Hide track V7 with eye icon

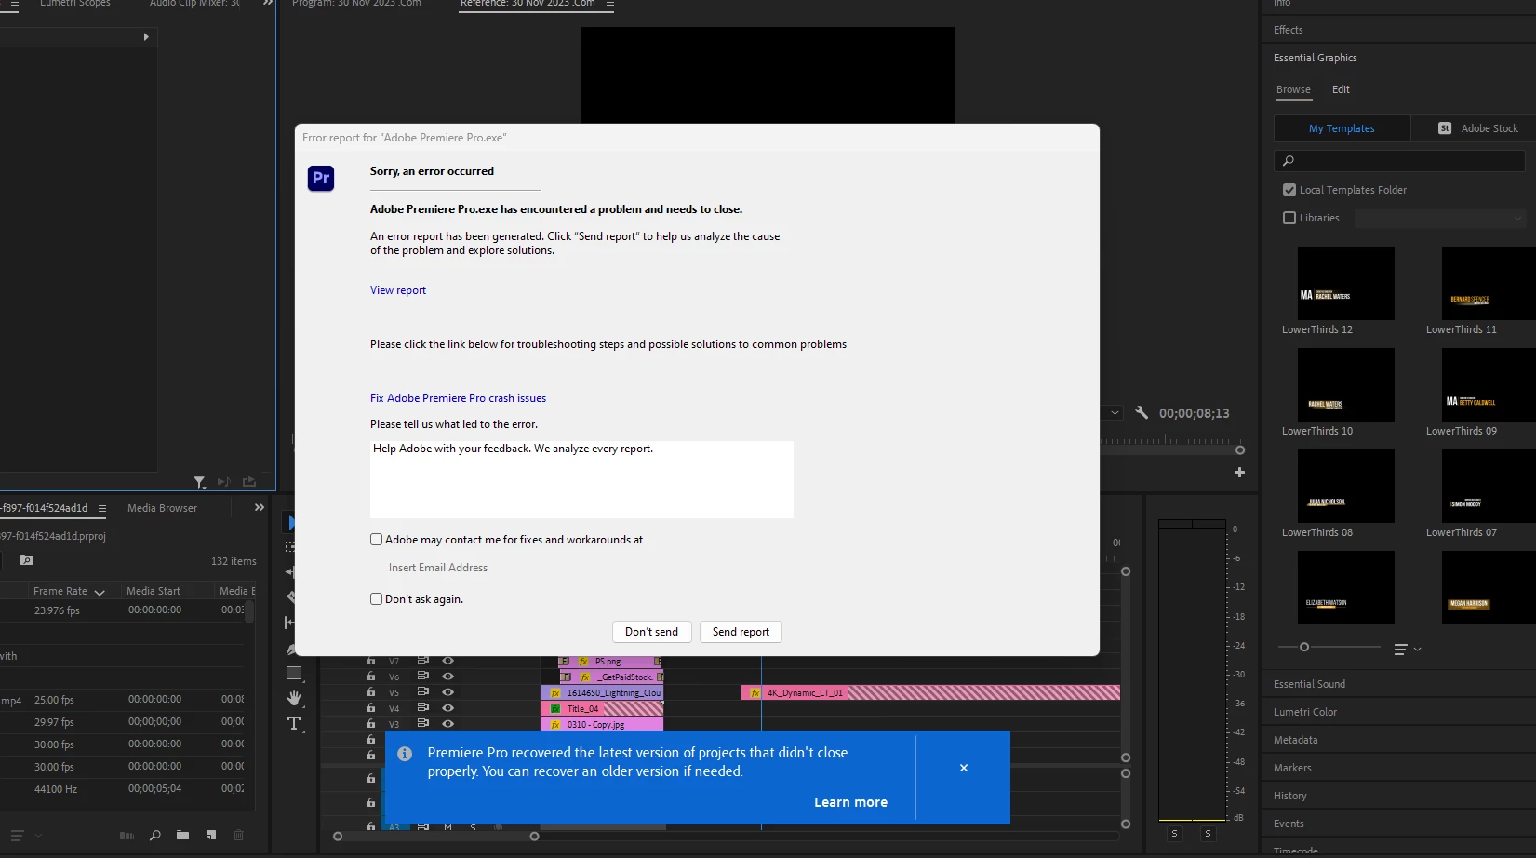[447, 662]
